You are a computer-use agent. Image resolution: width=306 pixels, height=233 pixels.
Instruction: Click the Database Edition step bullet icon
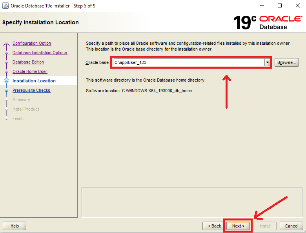click(6, 62)
